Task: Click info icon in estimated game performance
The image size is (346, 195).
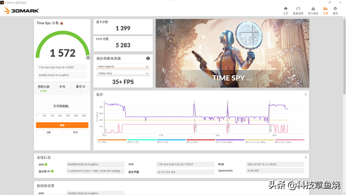Action: tap(148, 58)
